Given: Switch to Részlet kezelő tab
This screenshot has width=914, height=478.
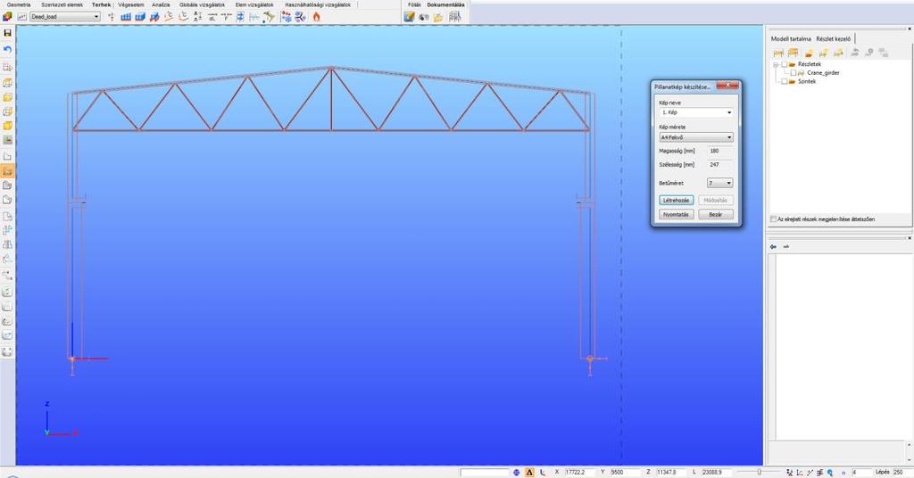Looking at the screenshot, I should click(x=834, y=39).
